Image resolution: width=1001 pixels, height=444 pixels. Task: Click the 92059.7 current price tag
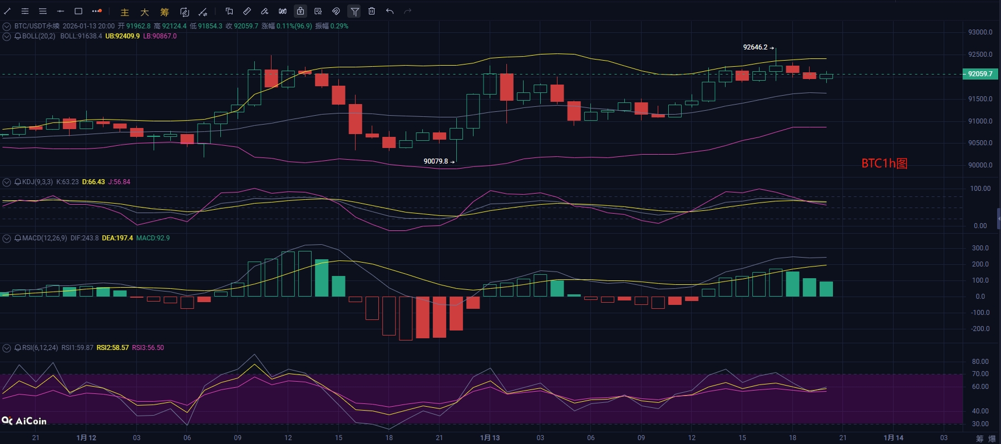(980, 74)
